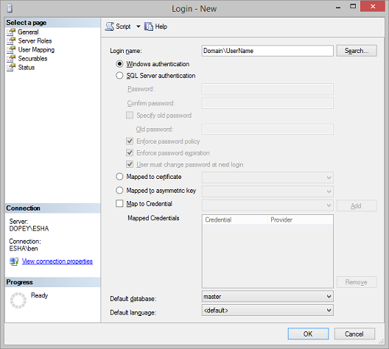Click the General page icon
Image resolution: width=389 pixels, height=349 pixels.
(x=11, y=32)
